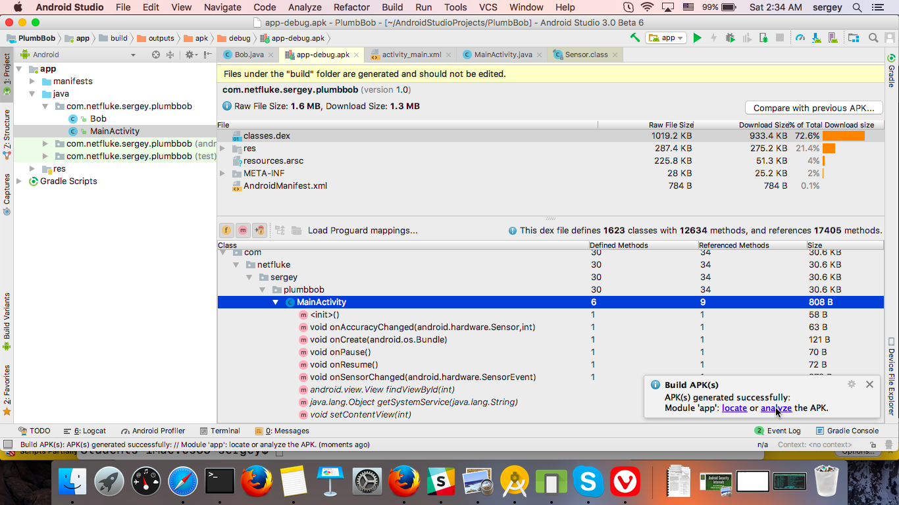Viewport: 899px width, 505px height.
Task: Toggle show fields 'f' filter button
Action: pyautogui.click(x=226, y=230)
